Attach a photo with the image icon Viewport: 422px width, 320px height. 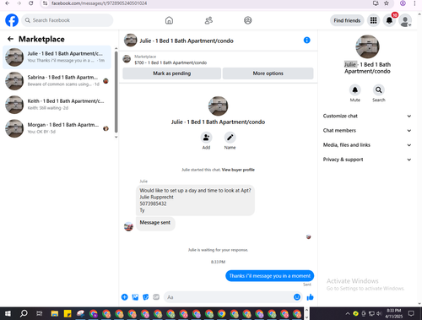[x=135, y=297]
